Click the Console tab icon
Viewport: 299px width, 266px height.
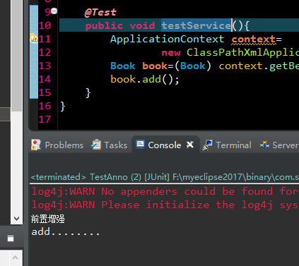[x=141, y=145]
